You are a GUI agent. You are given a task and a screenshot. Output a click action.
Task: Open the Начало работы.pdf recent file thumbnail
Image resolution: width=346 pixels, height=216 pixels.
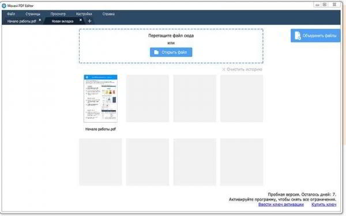100,98
